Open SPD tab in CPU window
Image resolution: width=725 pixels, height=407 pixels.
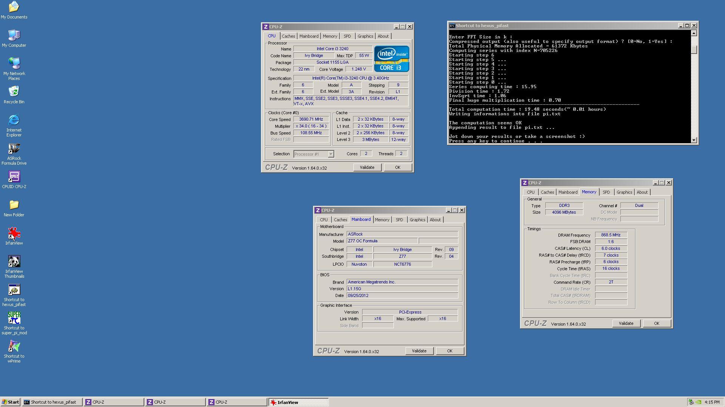tap(347, 36)
